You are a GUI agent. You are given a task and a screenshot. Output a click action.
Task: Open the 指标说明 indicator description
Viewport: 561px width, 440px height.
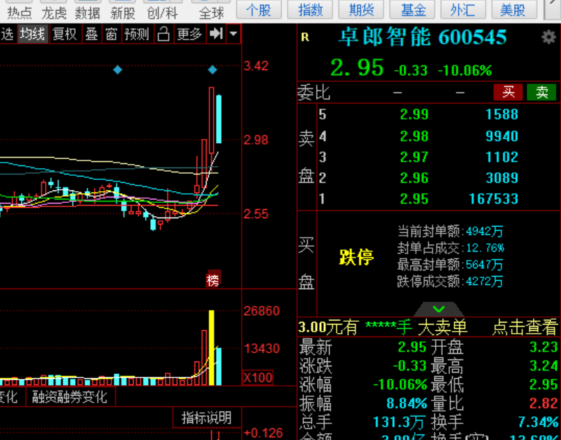(206, 418)
